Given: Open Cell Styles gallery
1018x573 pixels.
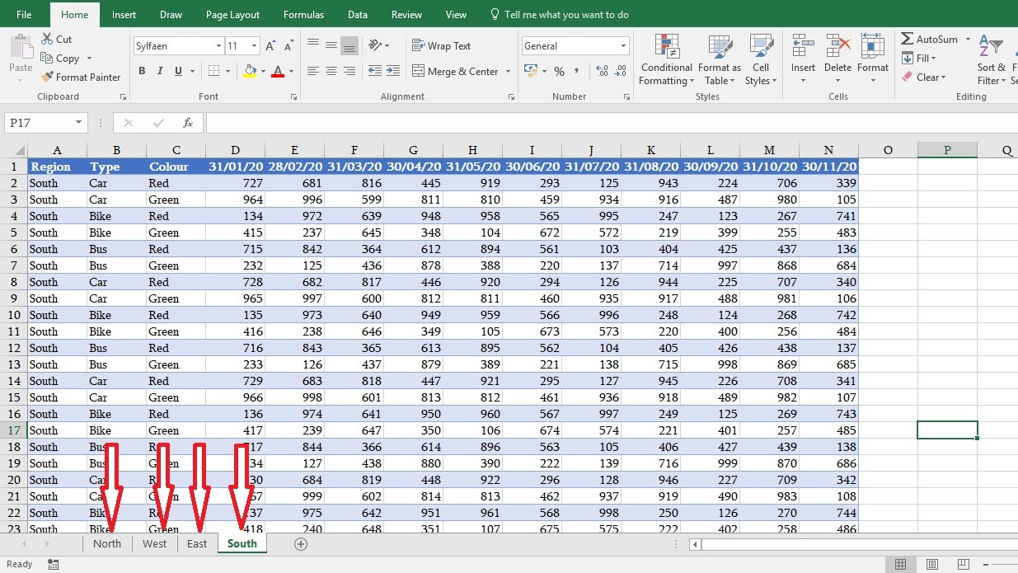Looking at the screenshot, I should click(761, 59).
